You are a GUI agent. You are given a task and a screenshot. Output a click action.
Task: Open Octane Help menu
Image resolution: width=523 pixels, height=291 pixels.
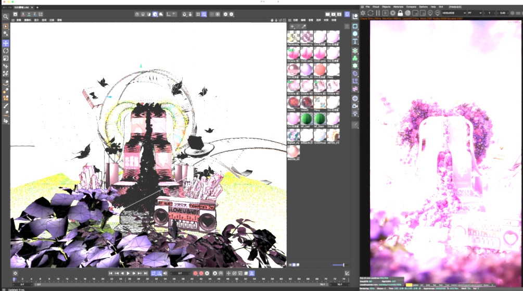pyautogui.click(x=433, y=7)
